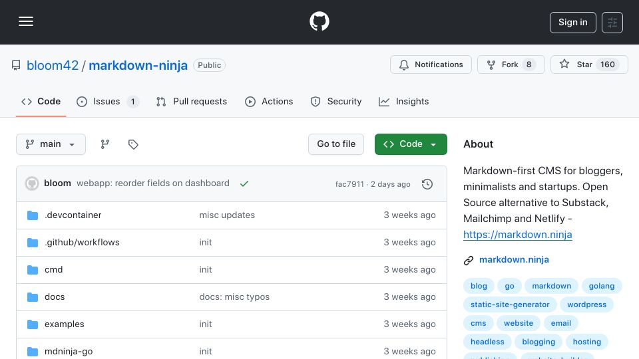
Task: Click the docs folder icon
Action: (x=33, y=297)
